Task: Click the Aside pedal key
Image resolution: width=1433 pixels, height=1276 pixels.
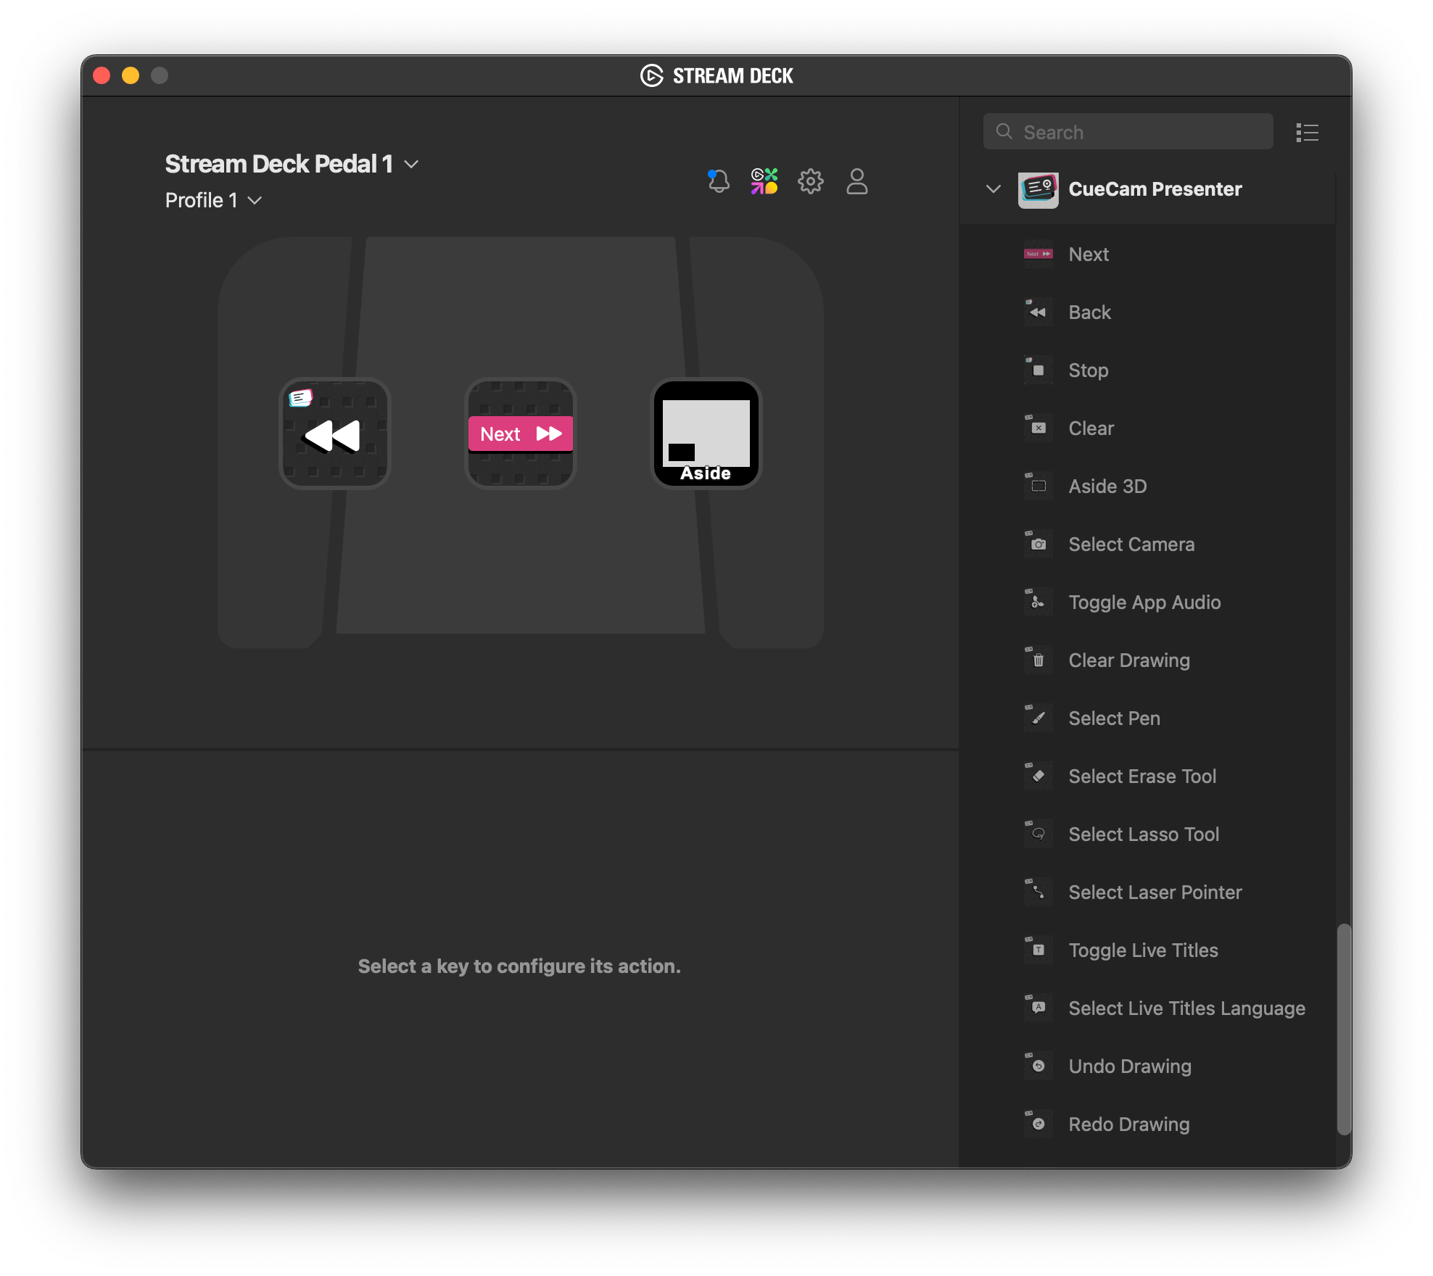Action: pos(706,434)
